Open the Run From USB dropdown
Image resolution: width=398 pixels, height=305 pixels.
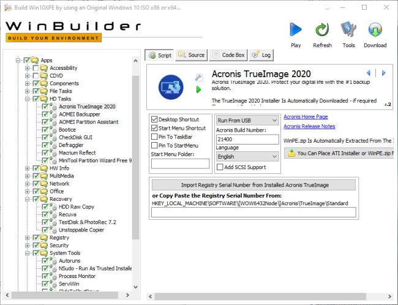pos(247,121)
